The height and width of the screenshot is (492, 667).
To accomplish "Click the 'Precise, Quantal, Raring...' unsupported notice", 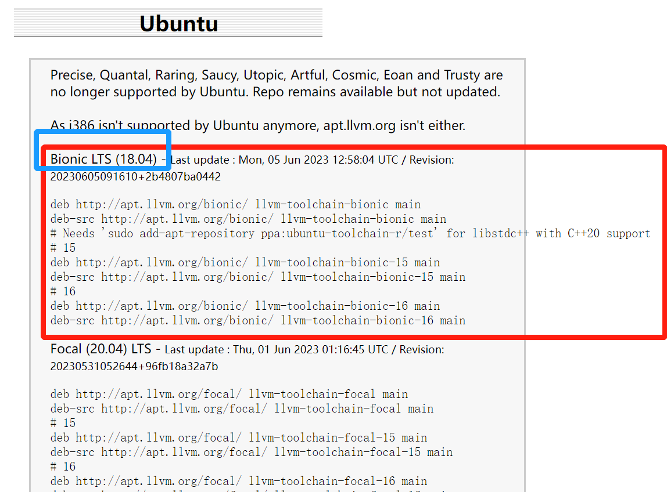I will tap(277, 84).
